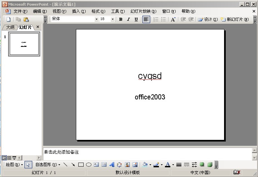Select slide 1 thumbnail
Viewport: 258px width, 177px height.
24,44
